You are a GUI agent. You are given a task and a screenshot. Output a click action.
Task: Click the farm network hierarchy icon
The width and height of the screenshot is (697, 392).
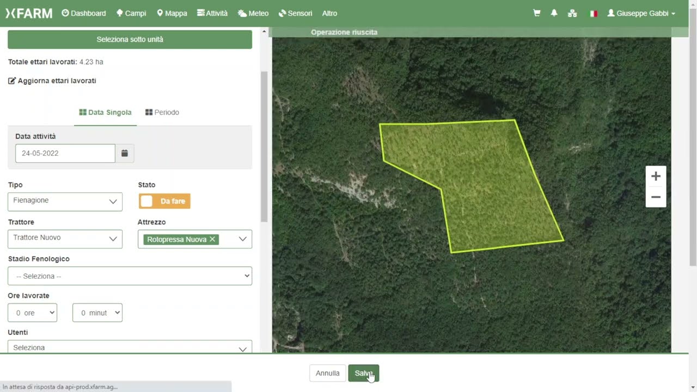coord(572,13)
